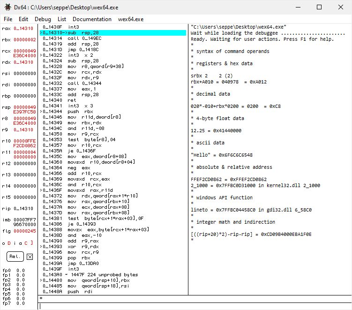This screenshot has height=310, width=352.
Task: Click the crossed box next to Rel.
Action: pyautogui.click(x=30, y=257)
